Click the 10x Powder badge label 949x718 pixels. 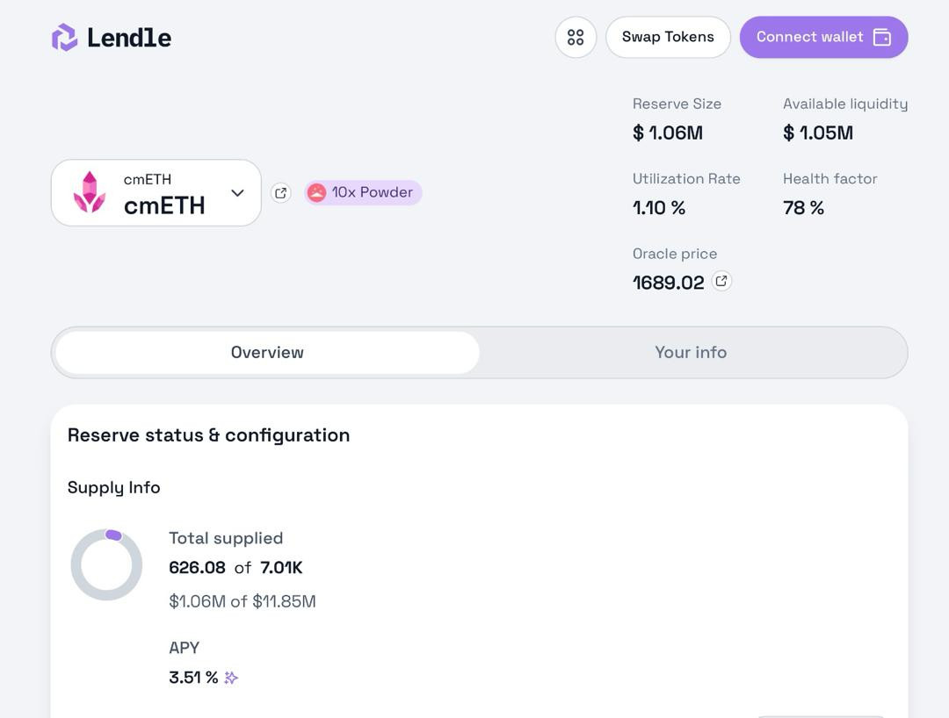point(372,193)
